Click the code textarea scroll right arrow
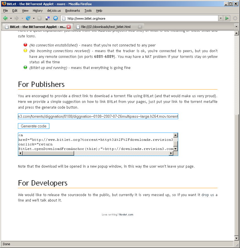Image resolution: width=240 pixels, height=248 pixels. point(171,153)
